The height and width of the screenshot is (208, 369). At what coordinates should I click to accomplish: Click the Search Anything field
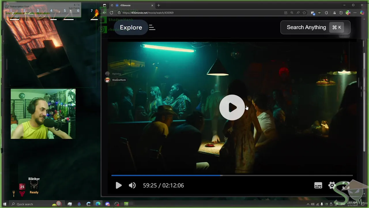[x=315, y=27]
